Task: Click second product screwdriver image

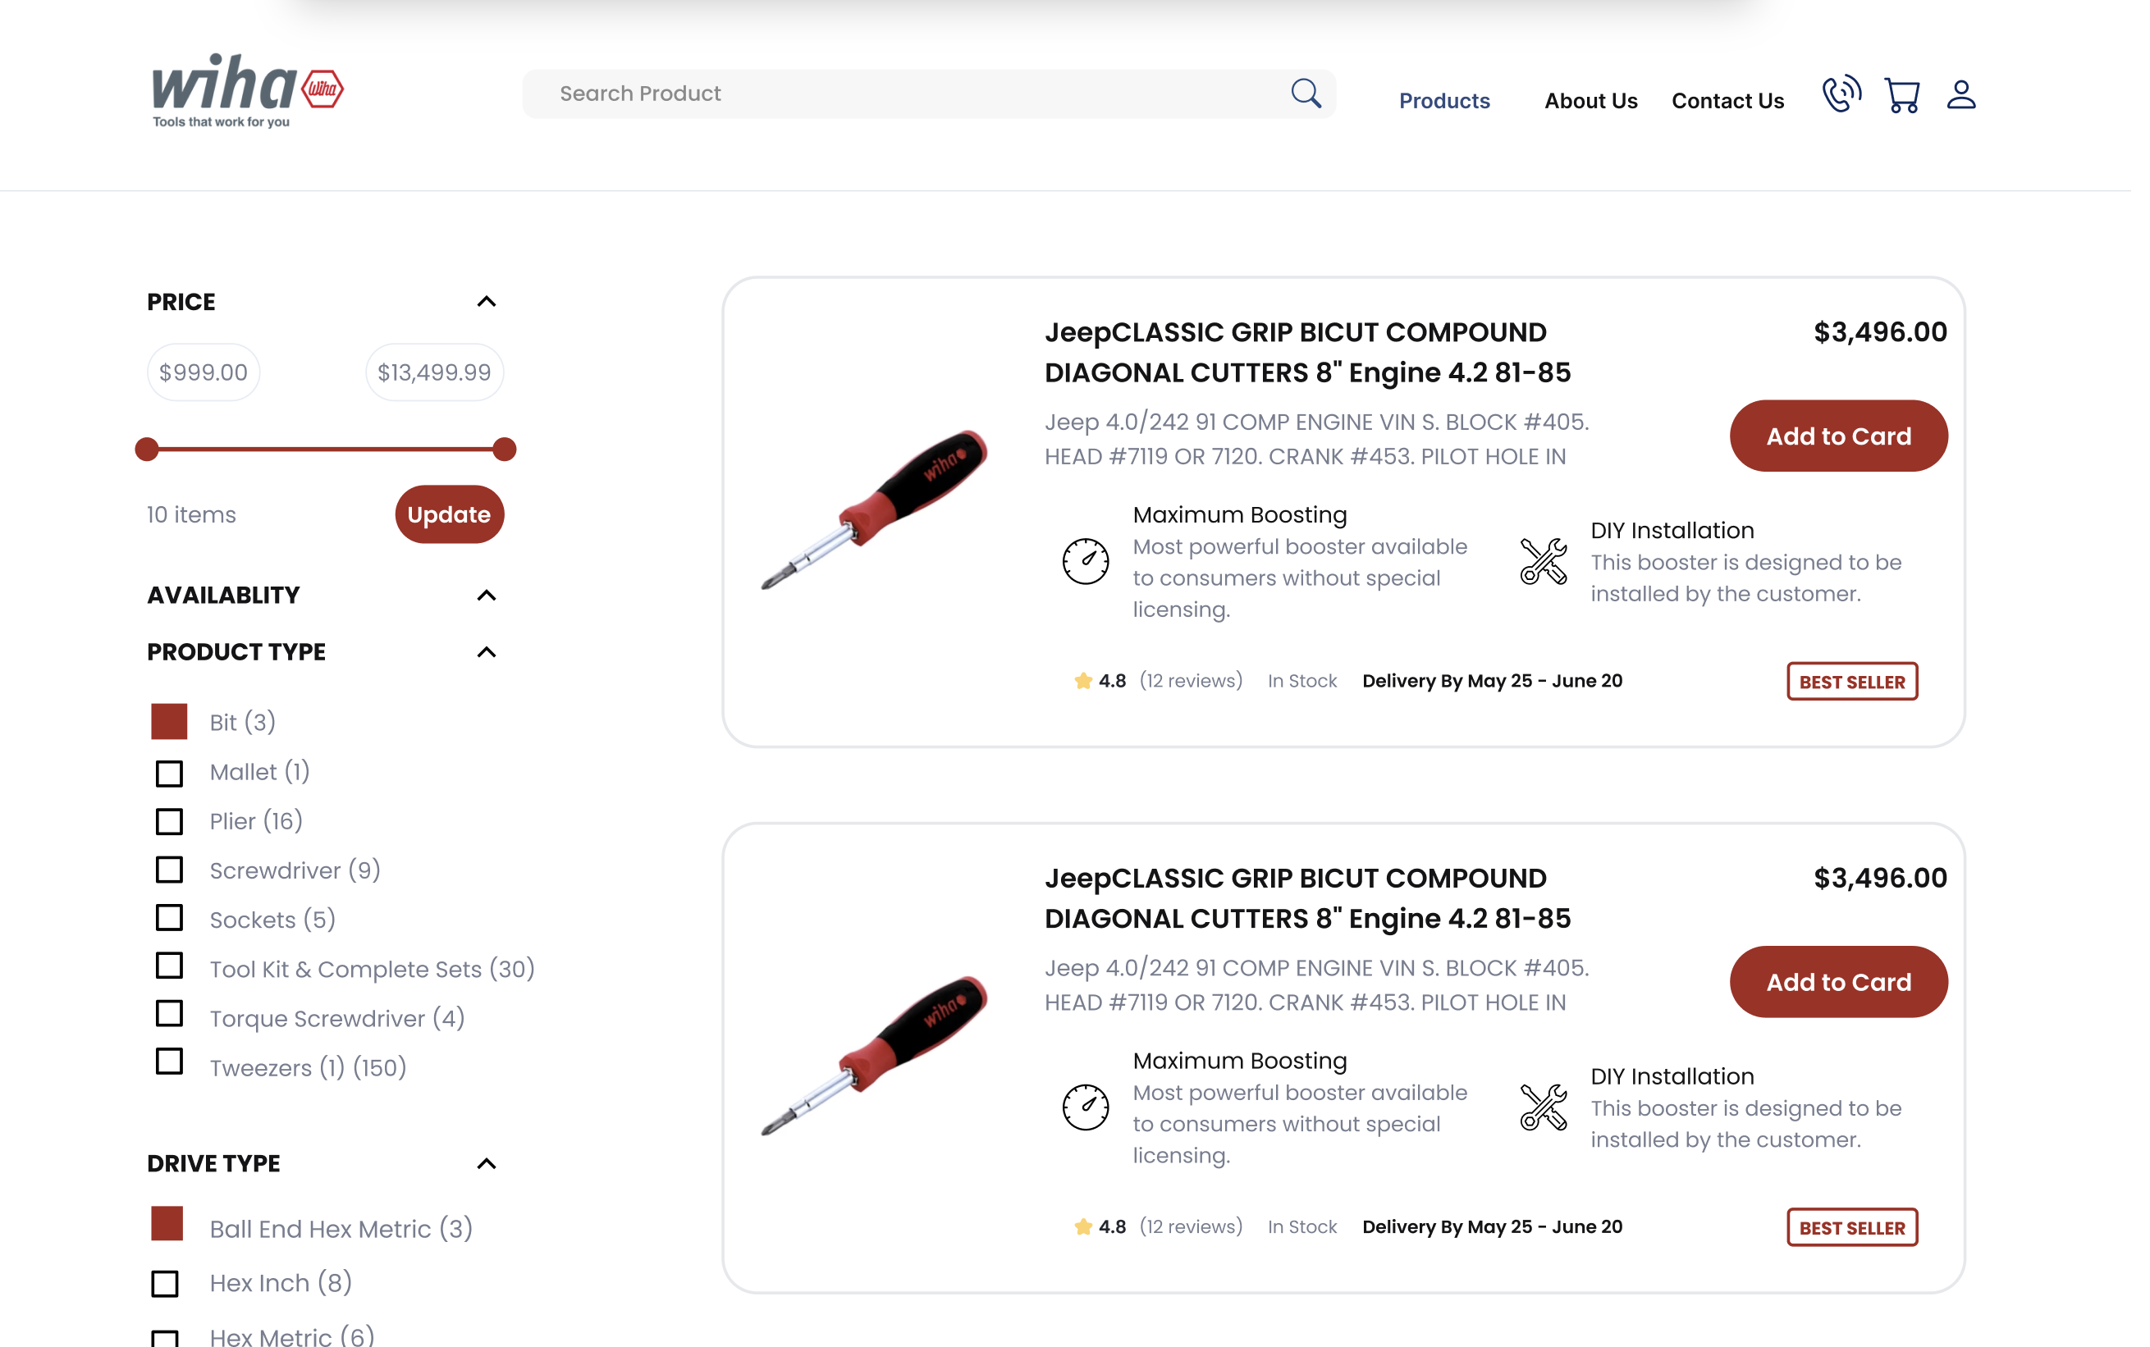Action: tap(873, 1056)
